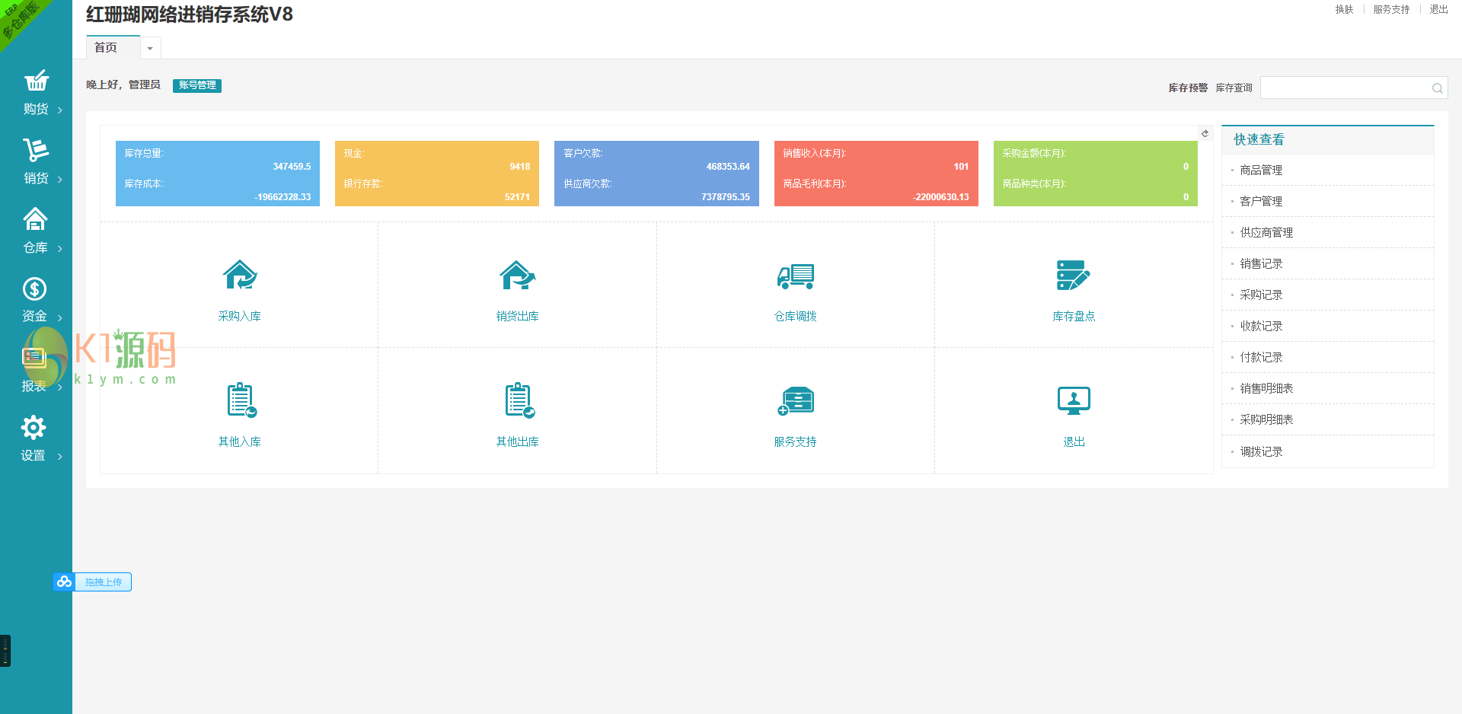Select the 首页 tab

tap(113, 47)
